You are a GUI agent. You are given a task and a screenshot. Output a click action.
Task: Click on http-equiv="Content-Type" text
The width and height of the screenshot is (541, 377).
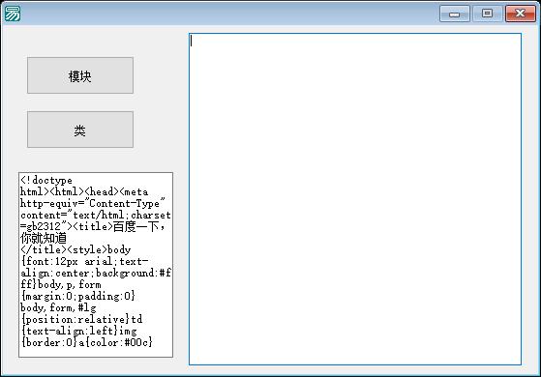point(93,203)
